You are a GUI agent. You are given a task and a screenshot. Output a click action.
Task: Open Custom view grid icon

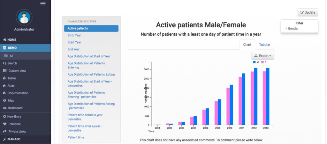5,71
